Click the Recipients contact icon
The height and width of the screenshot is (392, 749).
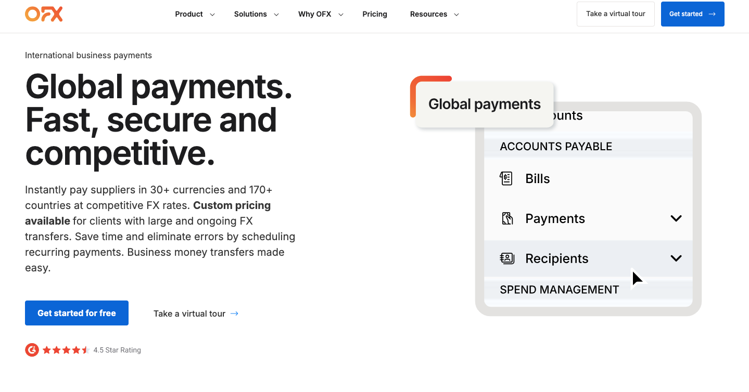(x=507, y=258)
